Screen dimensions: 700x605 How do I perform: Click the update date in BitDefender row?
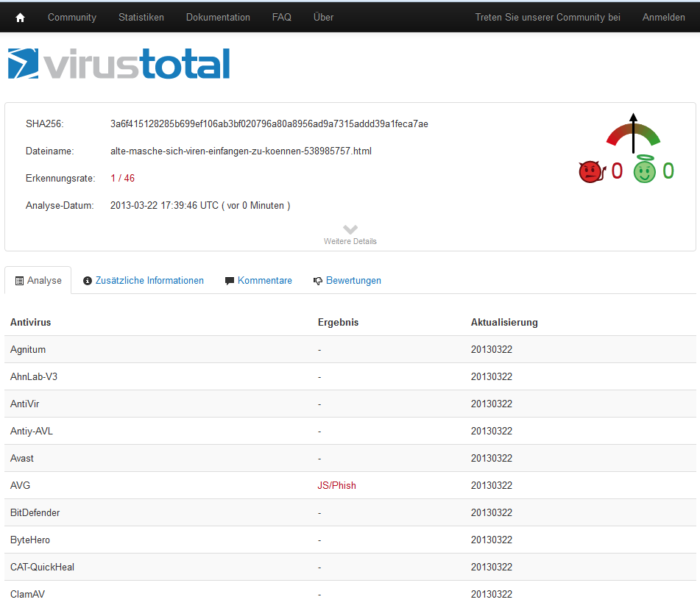pyautogui.click(x=492, y=512)
